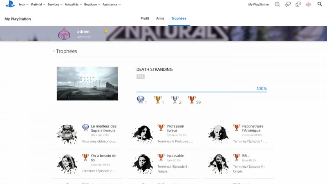The width and height of the screenshot is (327, 184).
Task: Switch to the Amis tab
Action: [160, 18]
